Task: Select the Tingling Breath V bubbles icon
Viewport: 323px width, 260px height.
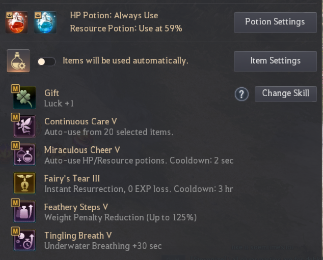Action: [24, 240]
